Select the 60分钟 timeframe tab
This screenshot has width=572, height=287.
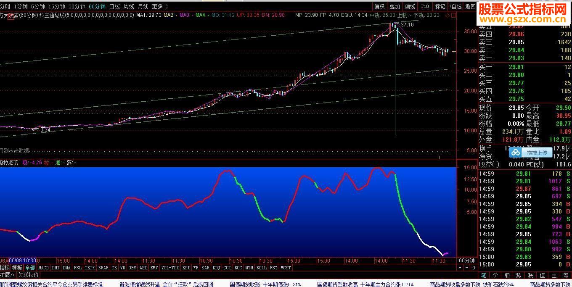97,6
